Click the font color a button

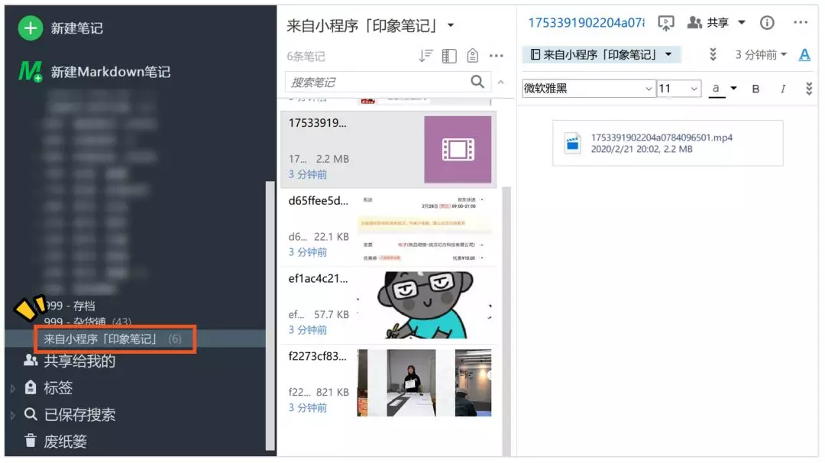(x=716, y=89)
